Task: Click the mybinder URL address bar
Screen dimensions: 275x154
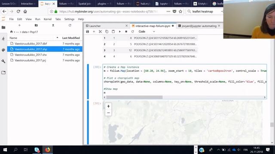Action: pos(109,12)
